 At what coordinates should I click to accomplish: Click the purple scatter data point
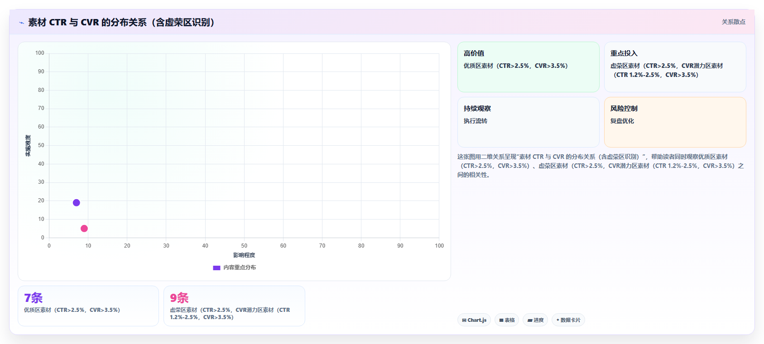click(76, 202)
